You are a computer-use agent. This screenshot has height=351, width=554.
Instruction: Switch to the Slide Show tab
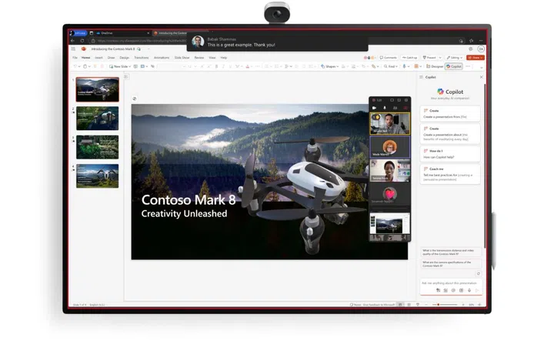pyautogui.click(x=182, y=58)
